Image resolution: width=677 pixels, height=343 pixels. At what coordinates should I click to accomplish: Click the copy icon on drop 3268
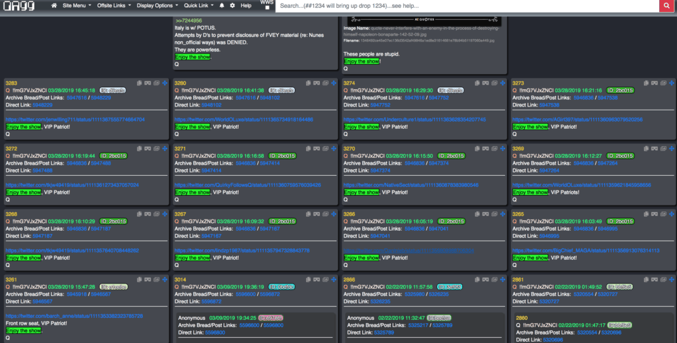140,214
